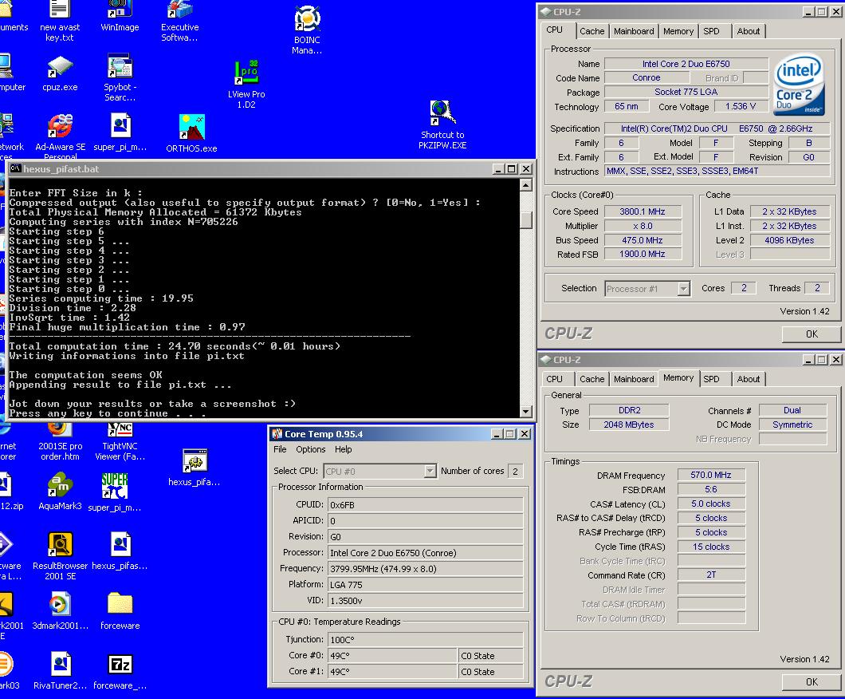Launch cpuz.exe shortcut on desktop
Image resolution: width=845 pixels, height=699 pixels.
60,73
